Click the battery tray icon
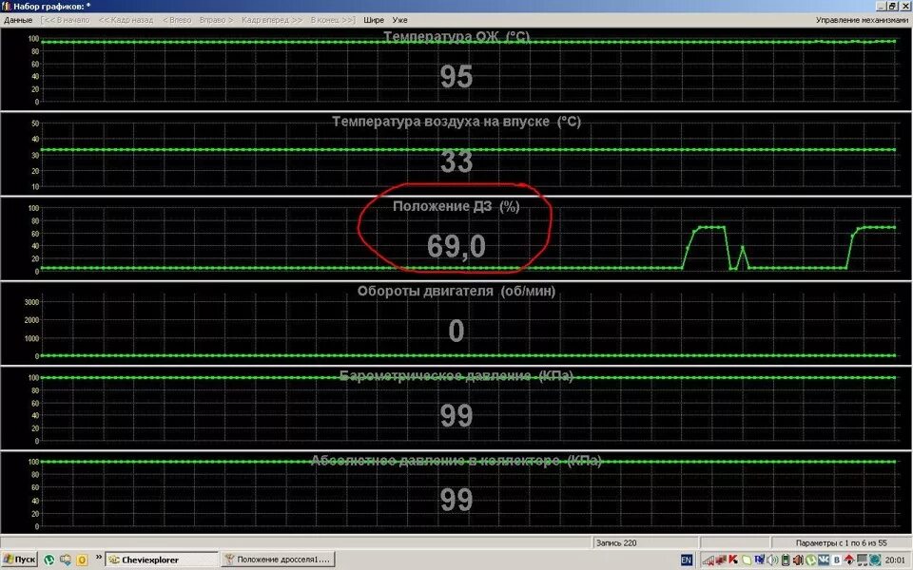Screen dimensions: 913x570 [x=786, y=560]
